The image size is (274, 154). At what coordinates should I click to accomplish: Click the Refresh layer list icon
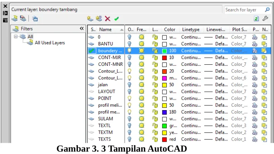tap(256, 18)
